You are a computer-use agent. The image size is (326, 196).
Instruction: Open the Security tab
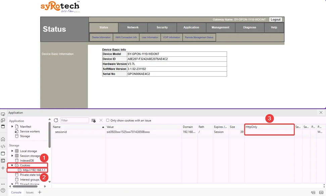coord(162,27)
